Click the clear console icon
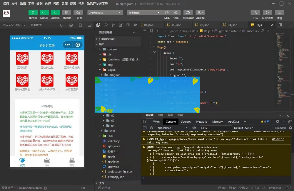 point(151,128)
